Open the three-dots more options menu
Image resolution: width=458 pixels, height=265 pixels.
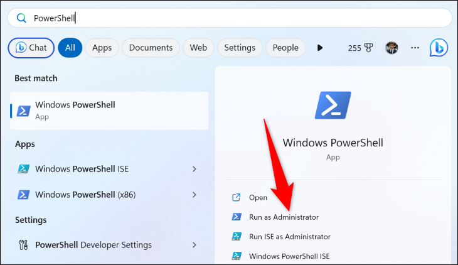click(x=415, y=48)
